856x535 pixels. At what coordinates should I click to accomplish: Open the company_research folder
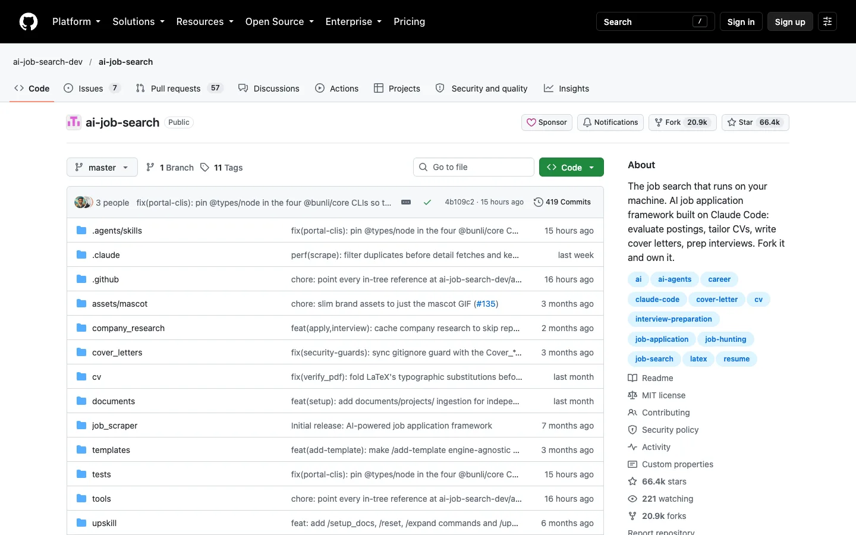tap(128, 328)
